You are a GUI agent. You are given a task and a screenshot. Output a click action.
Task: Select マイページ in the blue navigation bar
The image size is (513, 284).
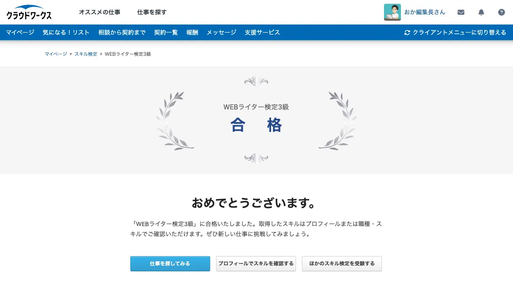tap(20, 32)
